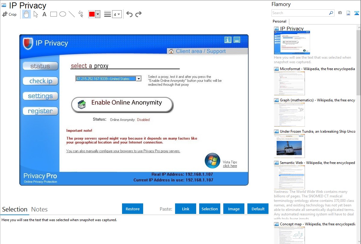Select the straight line tool
Screen dimensions: 361x244
coord(72,14)
